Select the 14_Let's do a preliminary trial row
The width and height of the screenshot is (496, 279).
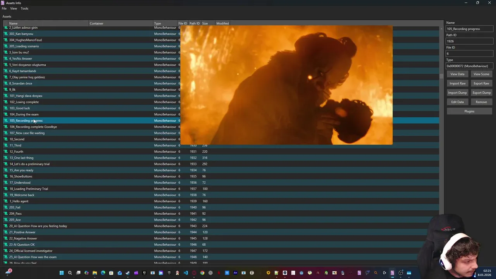[x=221, y=164]
